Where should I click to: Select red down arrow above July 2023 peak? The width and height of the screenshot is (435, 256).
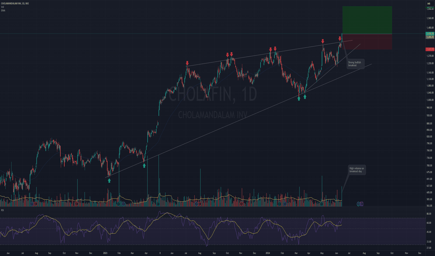click(187, 63)
